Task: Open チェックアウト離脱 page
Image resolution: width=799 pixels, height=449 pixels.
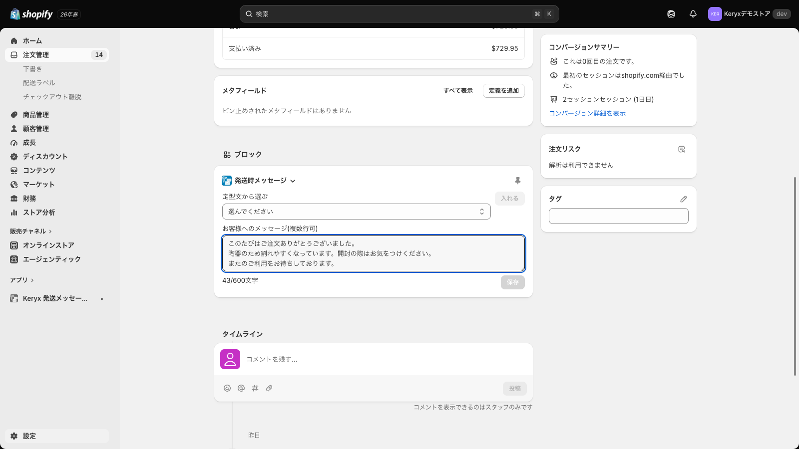Action: (52, 97)
